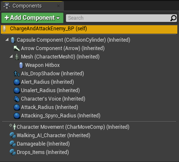This screenshot has height=162, width=179.
Task: Click the Arrow Component arrow icon
Action: tap(17, 48)
